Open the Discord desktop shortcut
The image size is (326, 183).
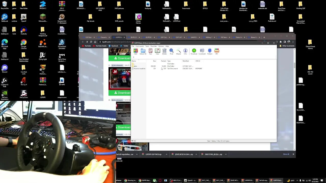click(5, 69)
